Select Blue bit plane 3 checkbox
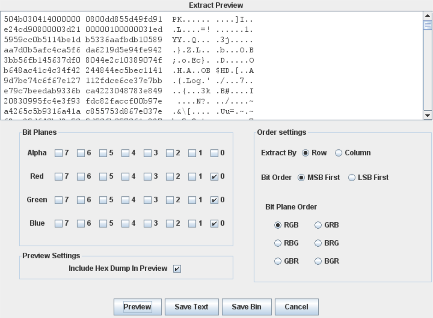Image resolution: width=433 pixels, height=318 pixels. click(148, 223)
